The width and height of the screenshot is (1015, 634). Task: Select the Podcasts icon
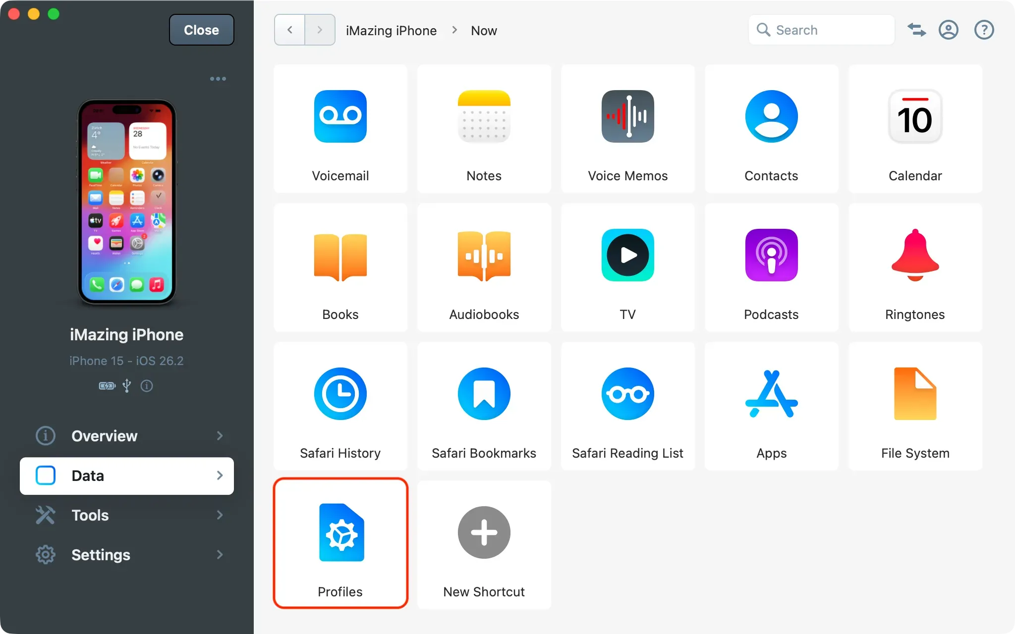click(771, 267)
